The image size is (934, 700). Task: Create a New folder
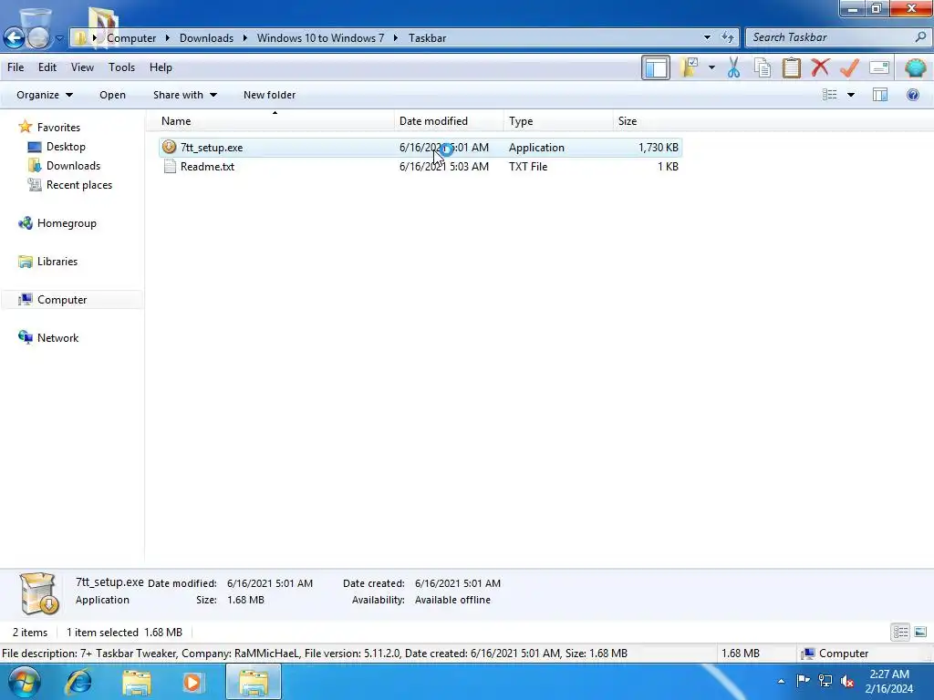pyautogui.click(x=269, y=95)
